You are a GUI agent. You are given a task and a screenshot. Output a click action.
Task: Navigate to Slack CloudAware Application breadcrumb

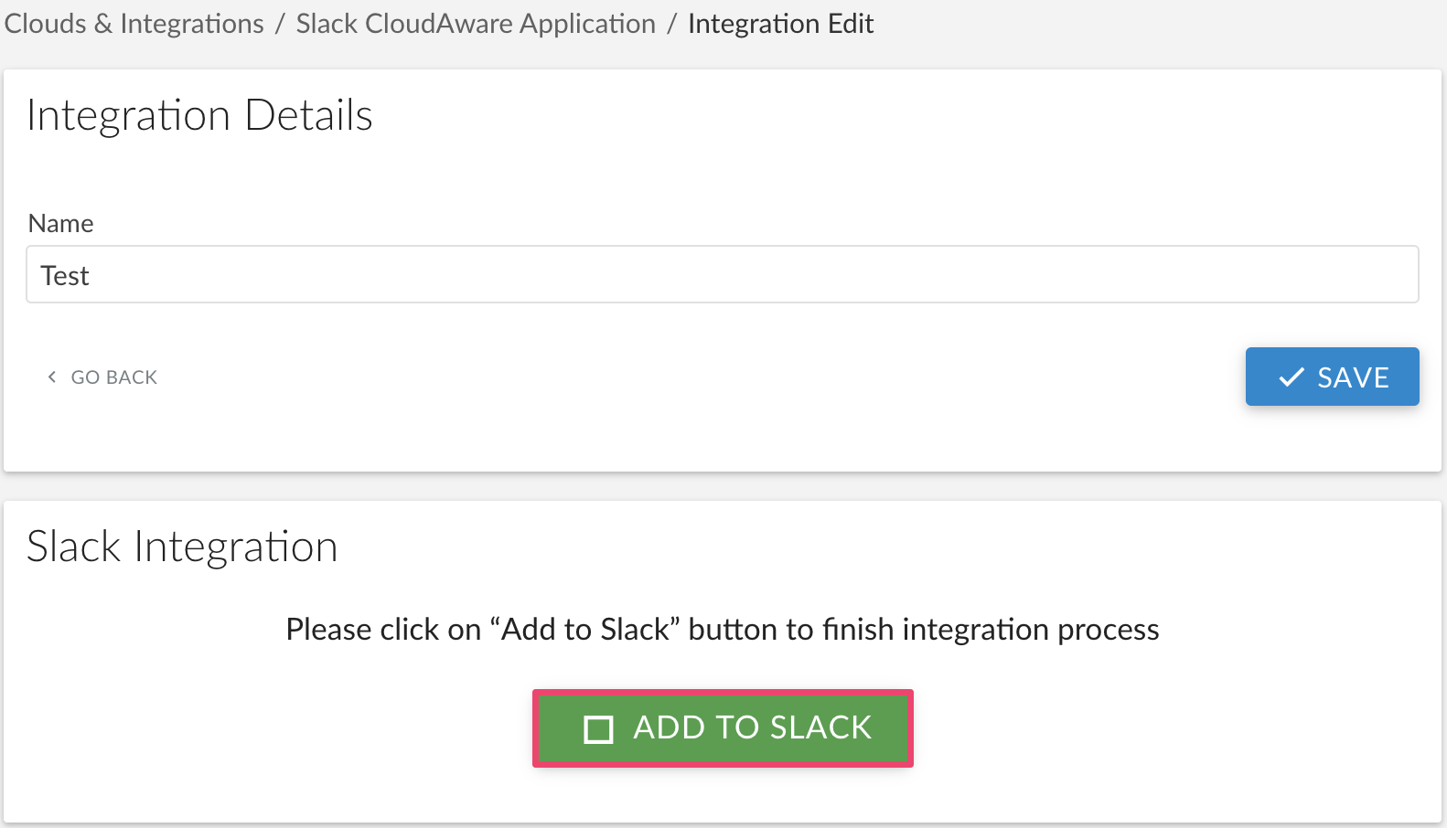(x=476, y=24)
